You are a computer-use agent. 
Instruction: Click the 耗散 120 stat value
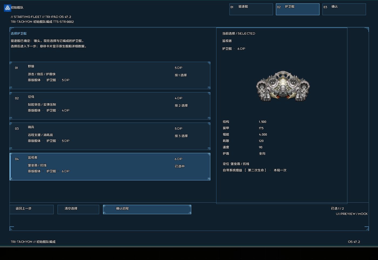pos(261,141)
